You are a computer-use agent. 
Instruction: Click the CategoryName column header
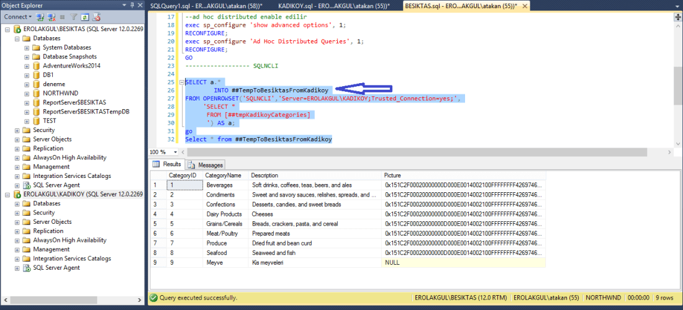(x=224, y=175)
